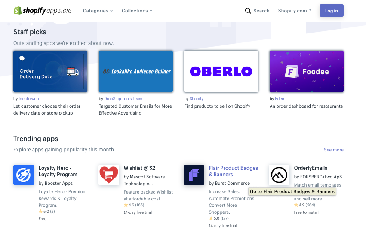This screenshot has height=248, width=366.
Task: Open Loyalty Hero rocket app icon
Action: tap(24, 175)
